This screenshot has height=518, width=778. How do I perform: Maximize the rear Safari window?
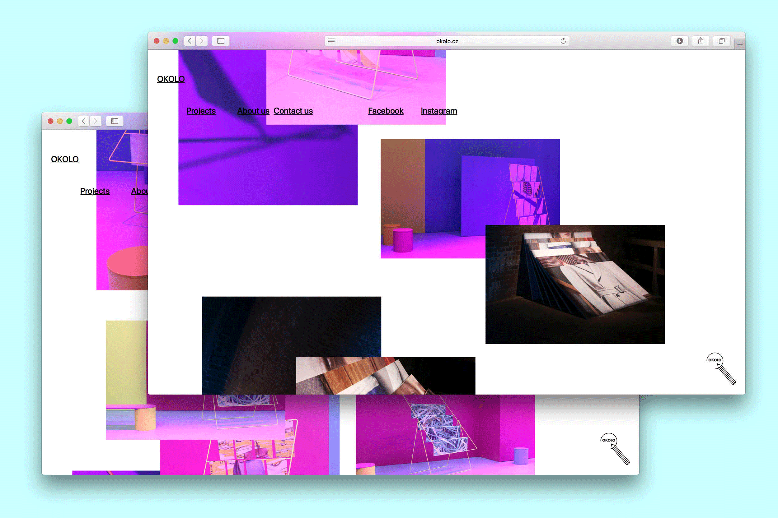tap(69, 121)
